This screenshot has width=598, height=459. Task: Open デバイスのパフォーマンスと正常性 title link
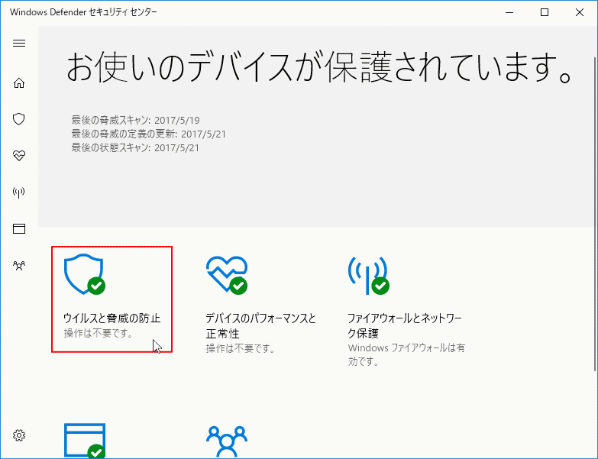[261, 325]
